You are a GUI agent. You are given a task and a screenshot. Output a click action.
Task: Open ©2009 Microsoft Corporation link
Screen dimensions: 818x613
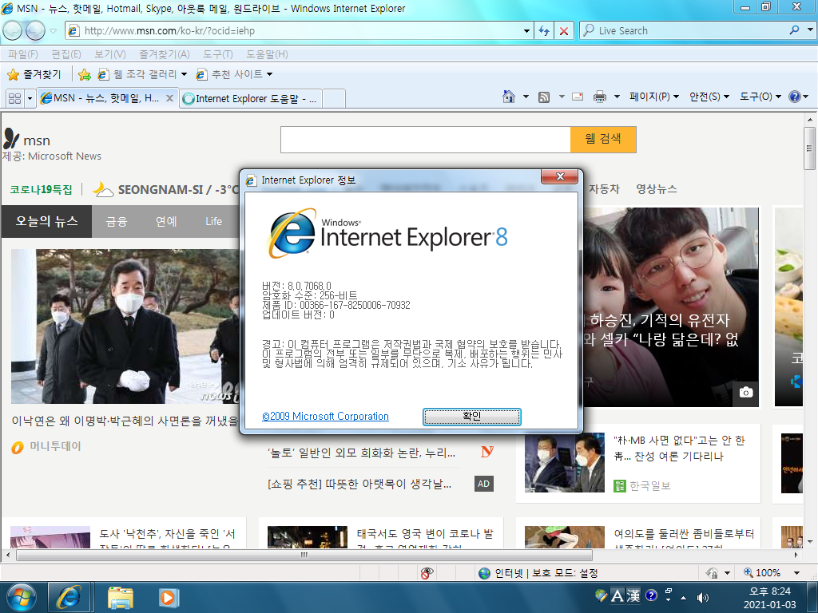(x=326, y=416)
